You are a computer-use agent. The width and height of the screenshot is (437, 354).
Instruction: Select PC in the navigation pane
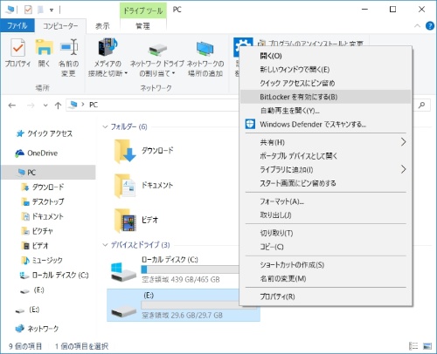point(48,173)
